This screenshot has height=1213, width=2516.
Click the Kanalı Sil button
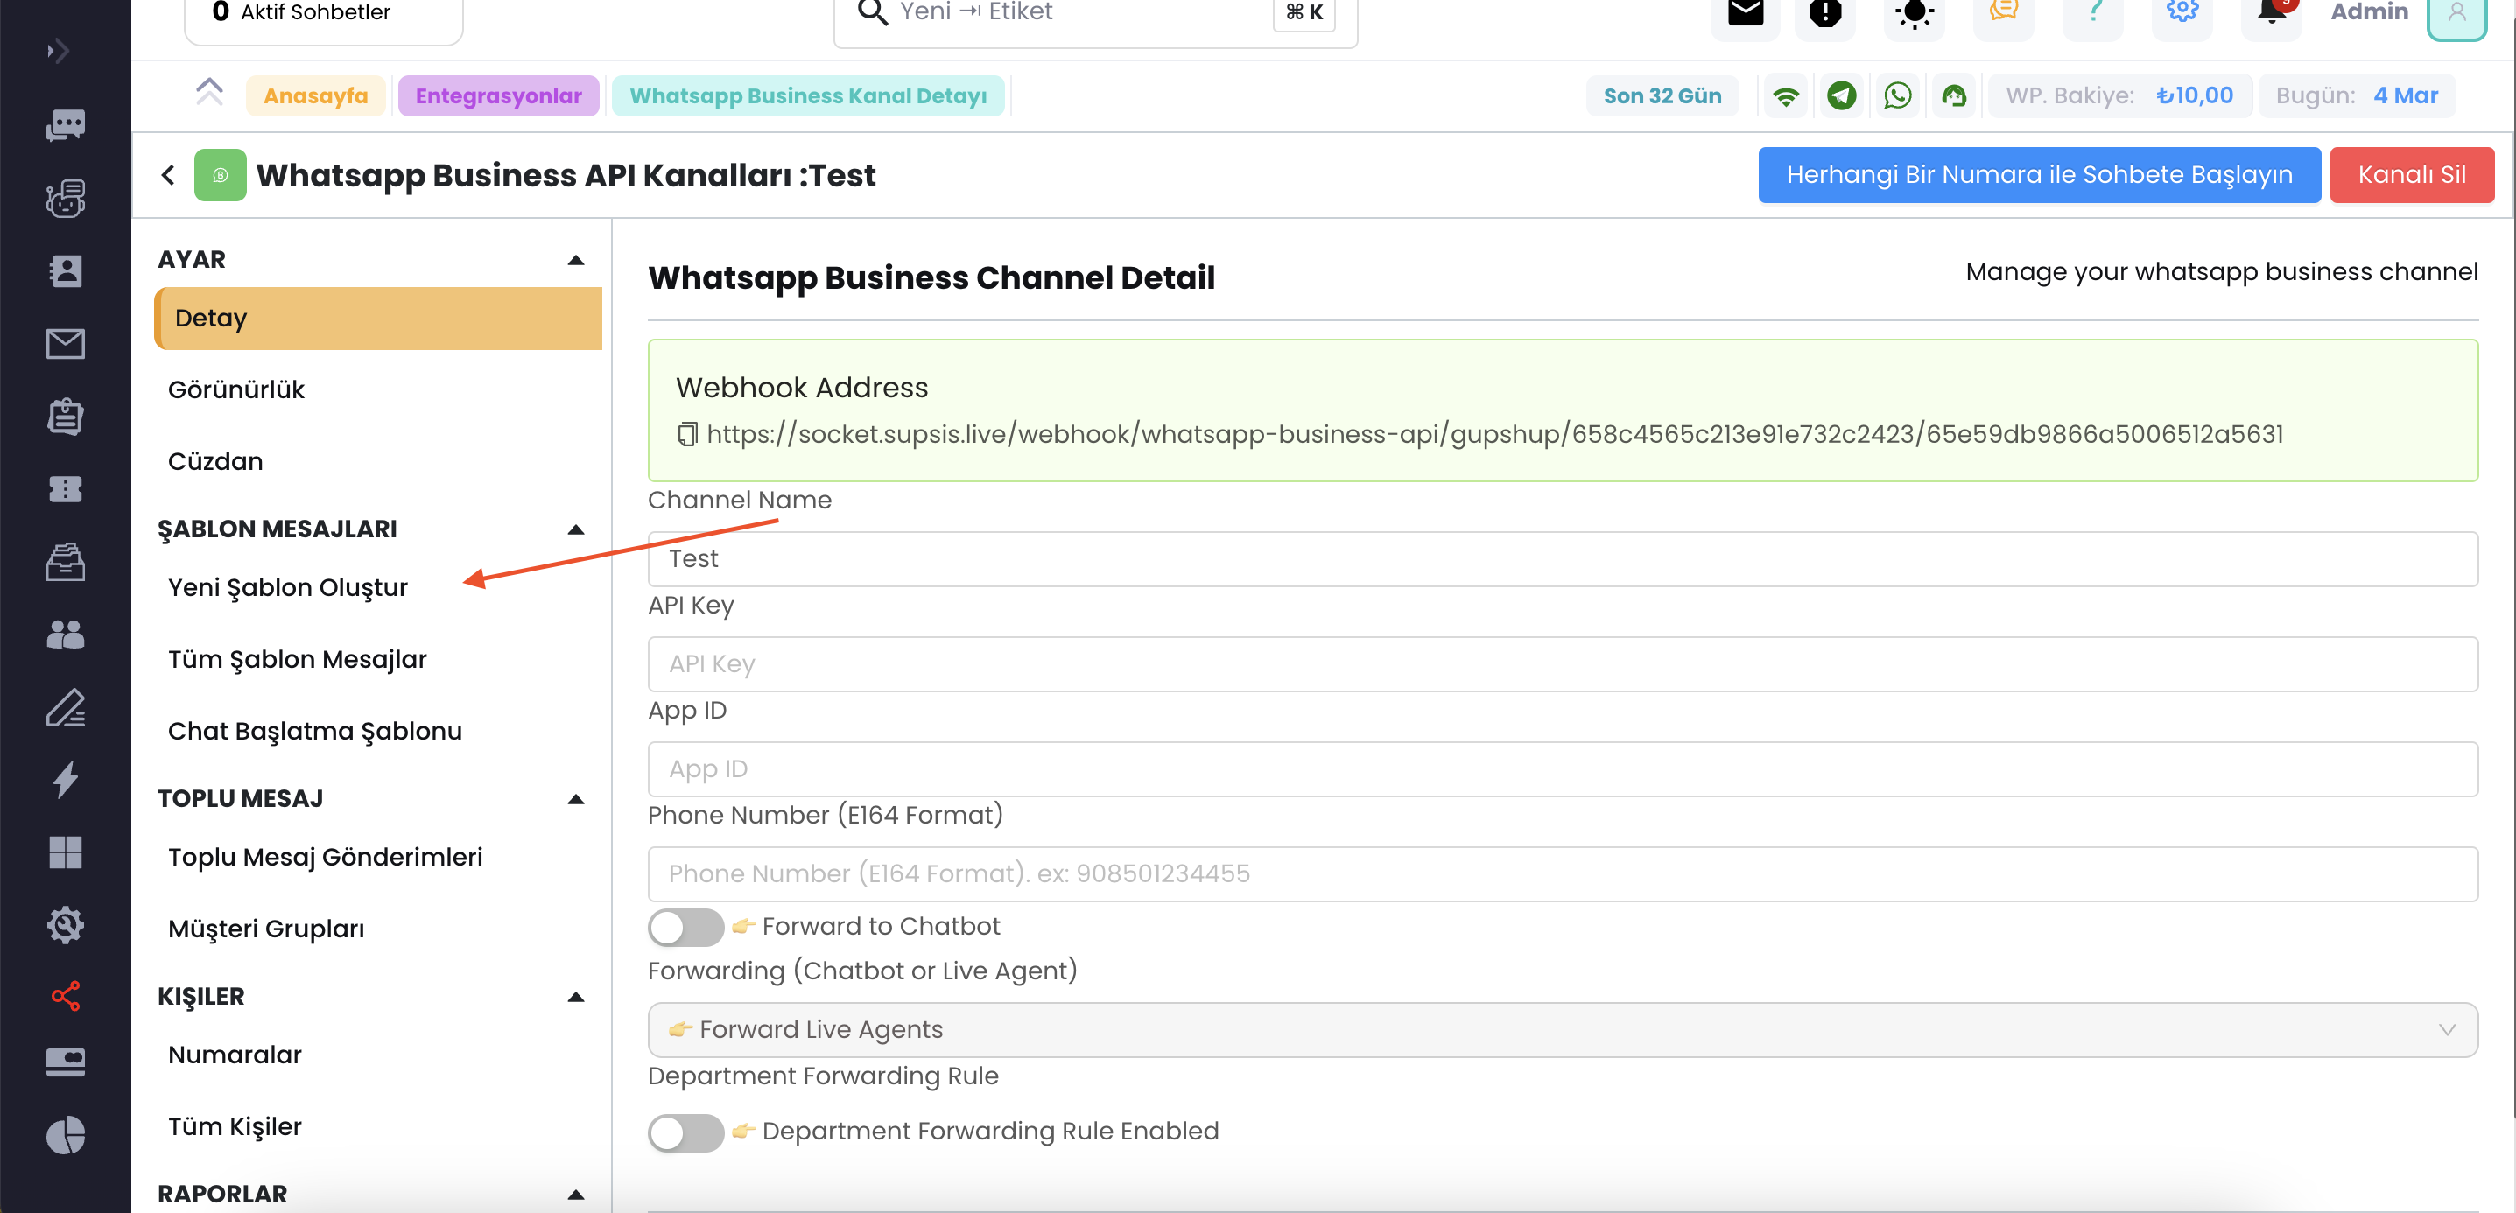2411,175
